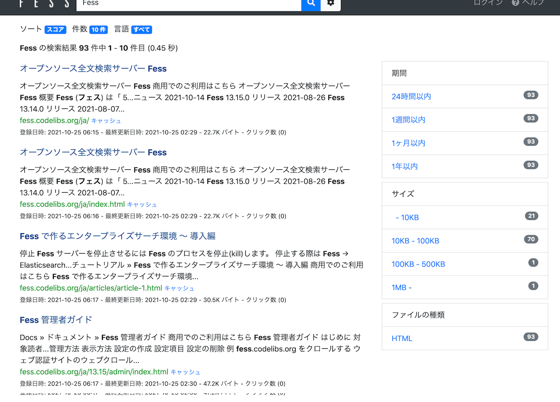
Task: Filter results by 1週間以内
Action: click(408, 120)
